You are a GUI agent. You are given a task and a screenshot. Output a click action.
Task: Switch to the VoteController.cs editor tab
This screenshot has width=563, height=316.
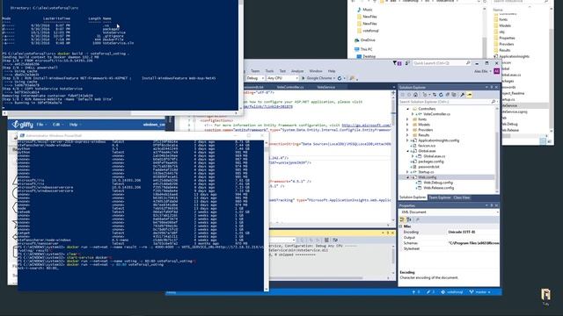pyautogui.click(x=290, y=87)
